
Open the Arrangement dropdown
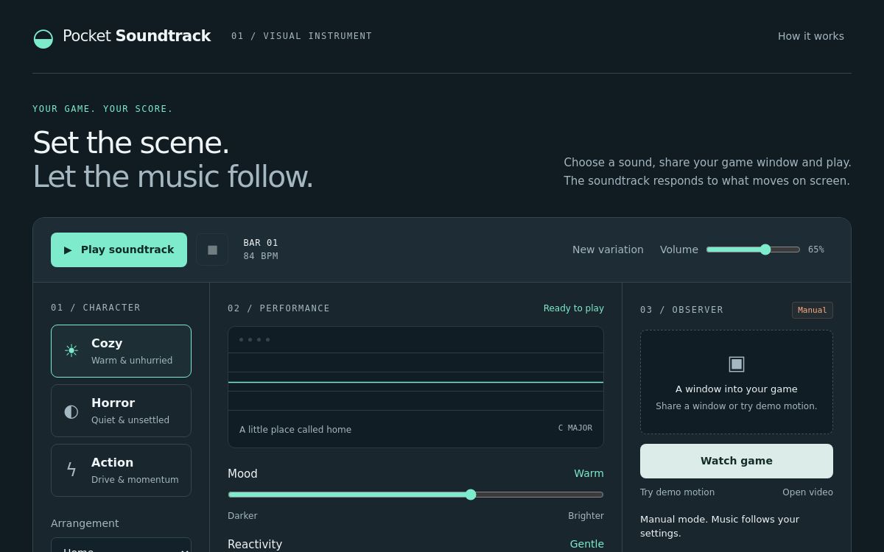click(121, 545)
